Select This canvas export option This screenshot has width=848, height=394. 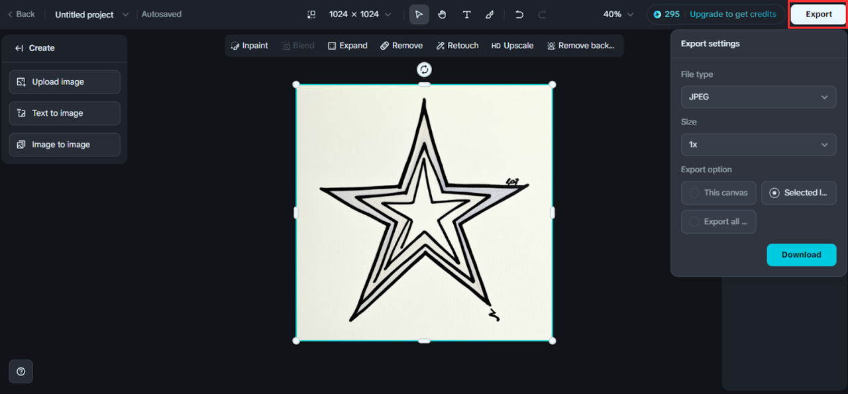pyautogui.click(x=719, y=193)
